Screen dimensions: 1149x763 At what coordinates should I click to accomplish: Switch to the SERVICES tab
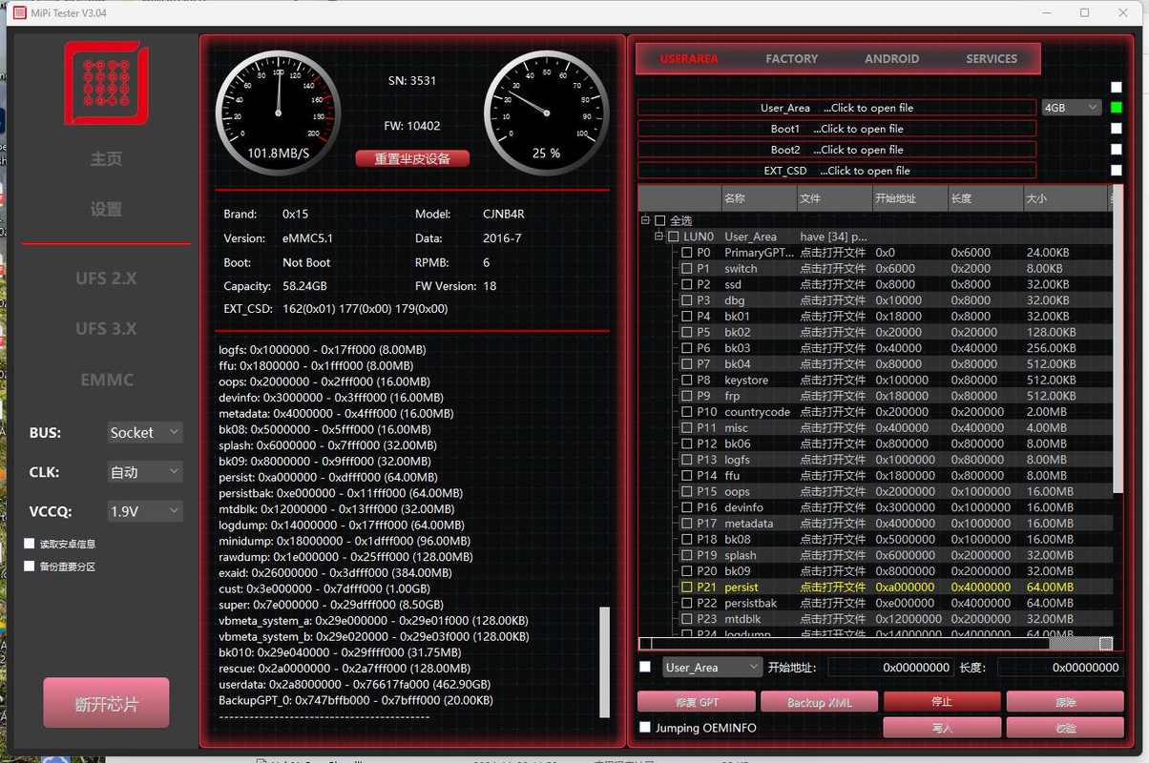click(x=991, y=58)
